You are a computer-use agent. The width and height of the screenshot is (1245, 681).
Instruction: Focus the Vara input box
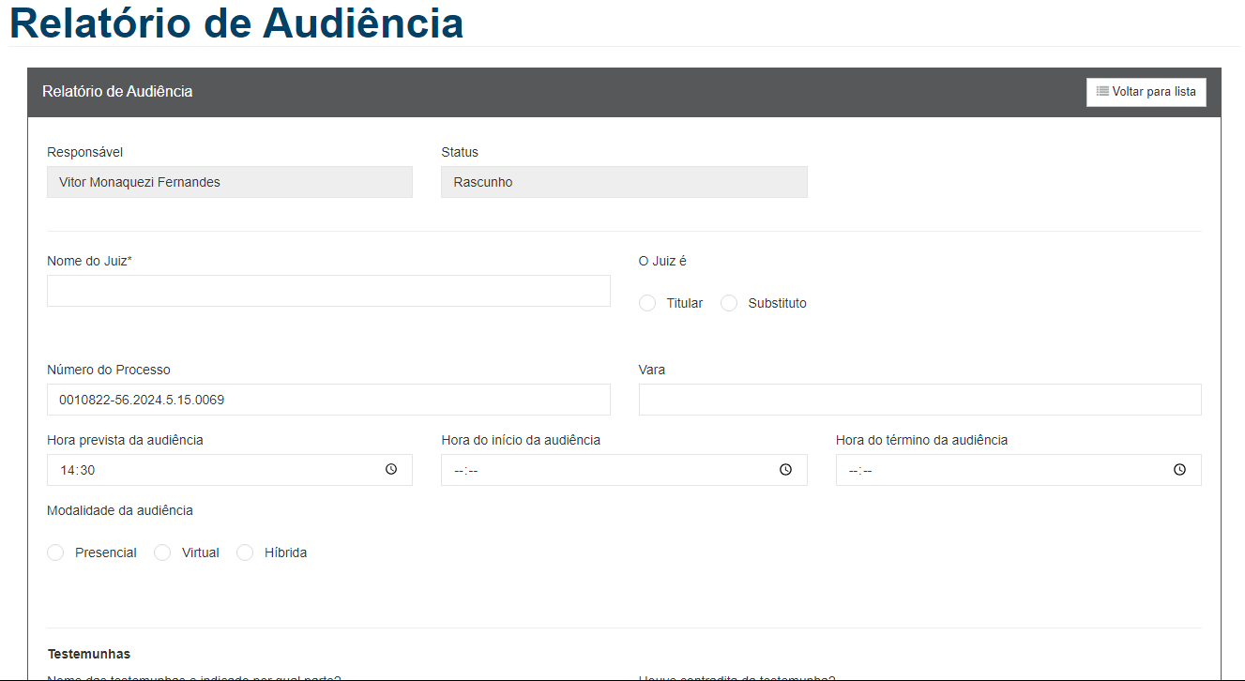[x=919, y=400]
